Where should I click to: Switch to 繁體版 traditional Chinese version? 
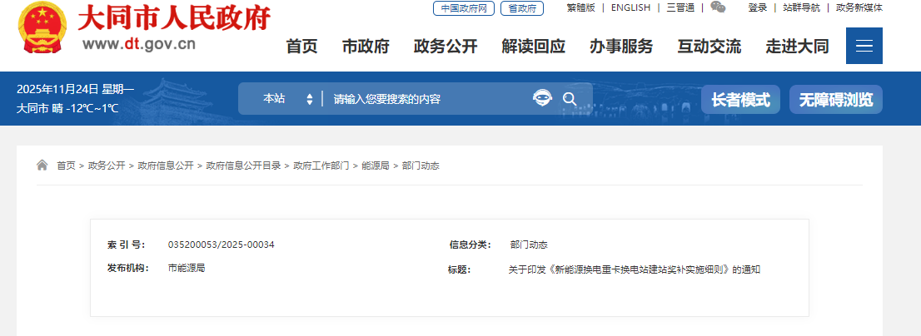pyautogui.click(x=580, y=7)
